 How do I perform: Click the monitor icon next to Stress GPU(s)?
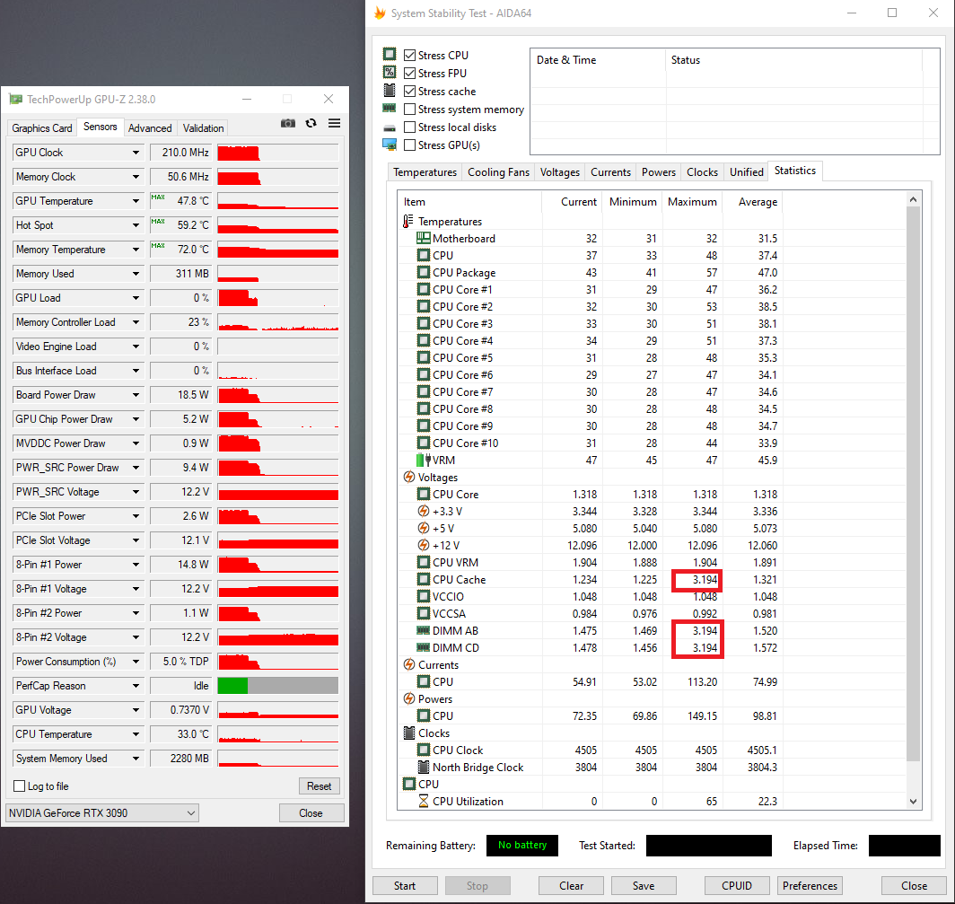click(x=390, y=145)
